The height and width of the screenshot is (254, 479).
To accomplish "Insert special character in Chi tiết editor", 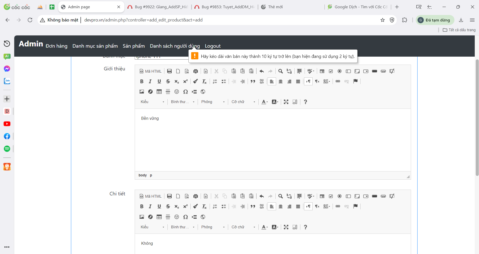I will pyautogui.click(x=185, y=217).
